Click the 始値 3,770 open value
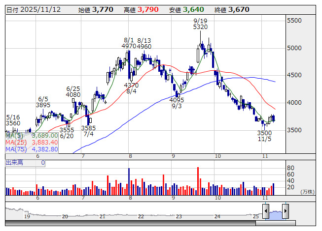The image size is (322, 231). [96, 10]
